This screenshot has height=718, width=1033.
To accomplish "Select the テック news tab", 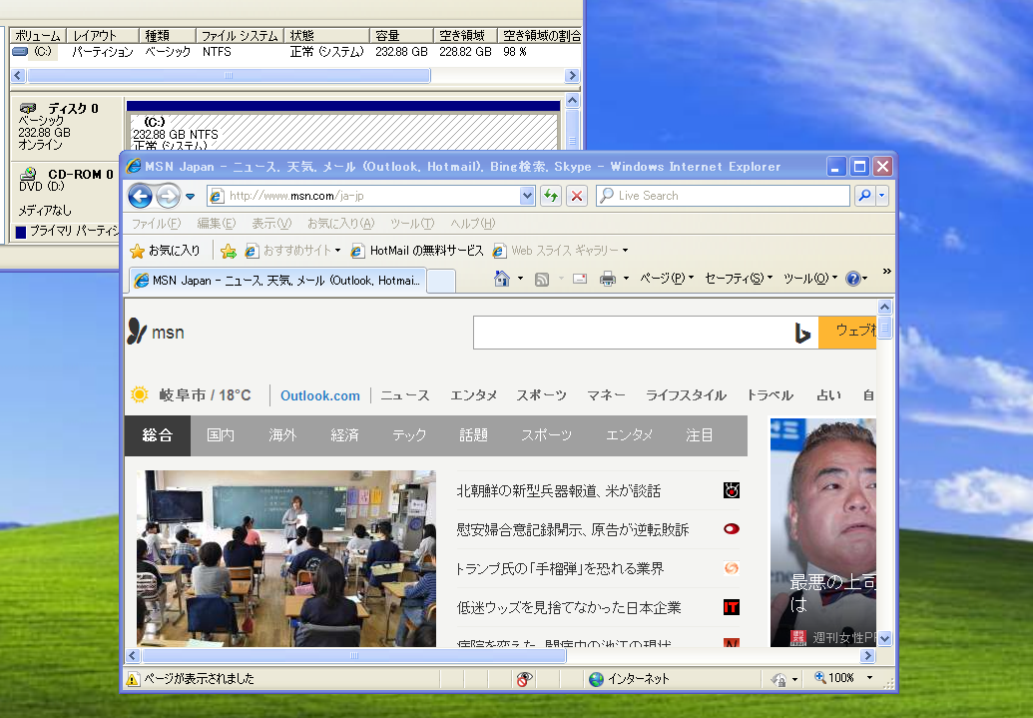I will pyautogui.click(x=409, y=435).
